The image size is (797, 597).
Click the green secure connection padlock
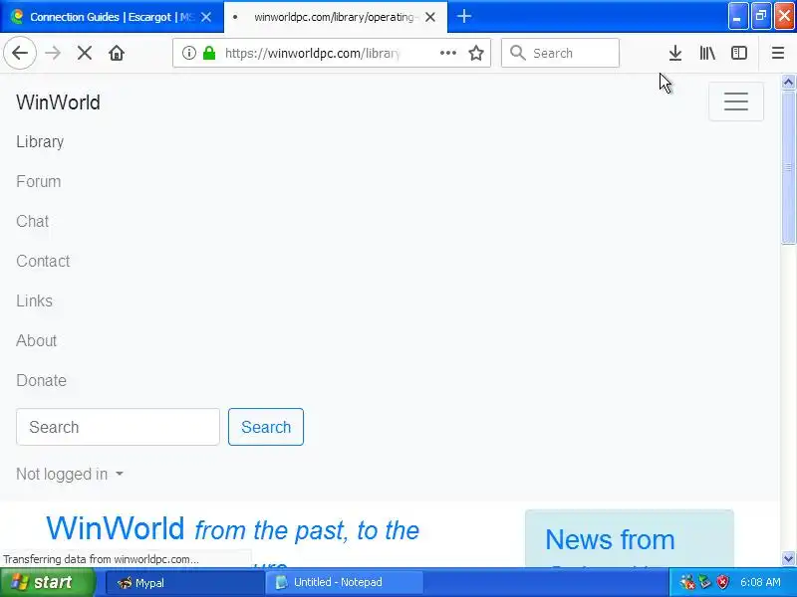209,53
